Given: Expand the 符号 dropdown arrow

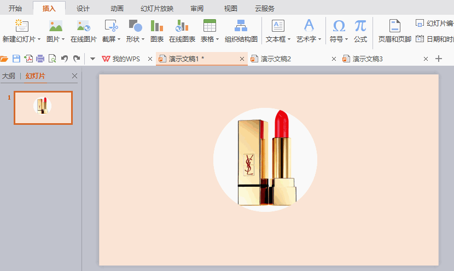Looking at the screenshot, I should pos(346,39).
